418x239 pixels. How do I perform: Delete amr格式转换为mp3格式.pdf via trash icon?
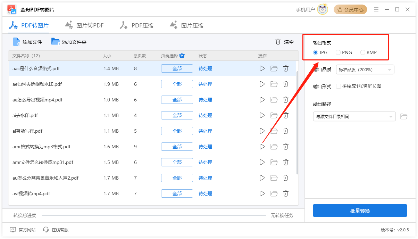tap(286, 147)
